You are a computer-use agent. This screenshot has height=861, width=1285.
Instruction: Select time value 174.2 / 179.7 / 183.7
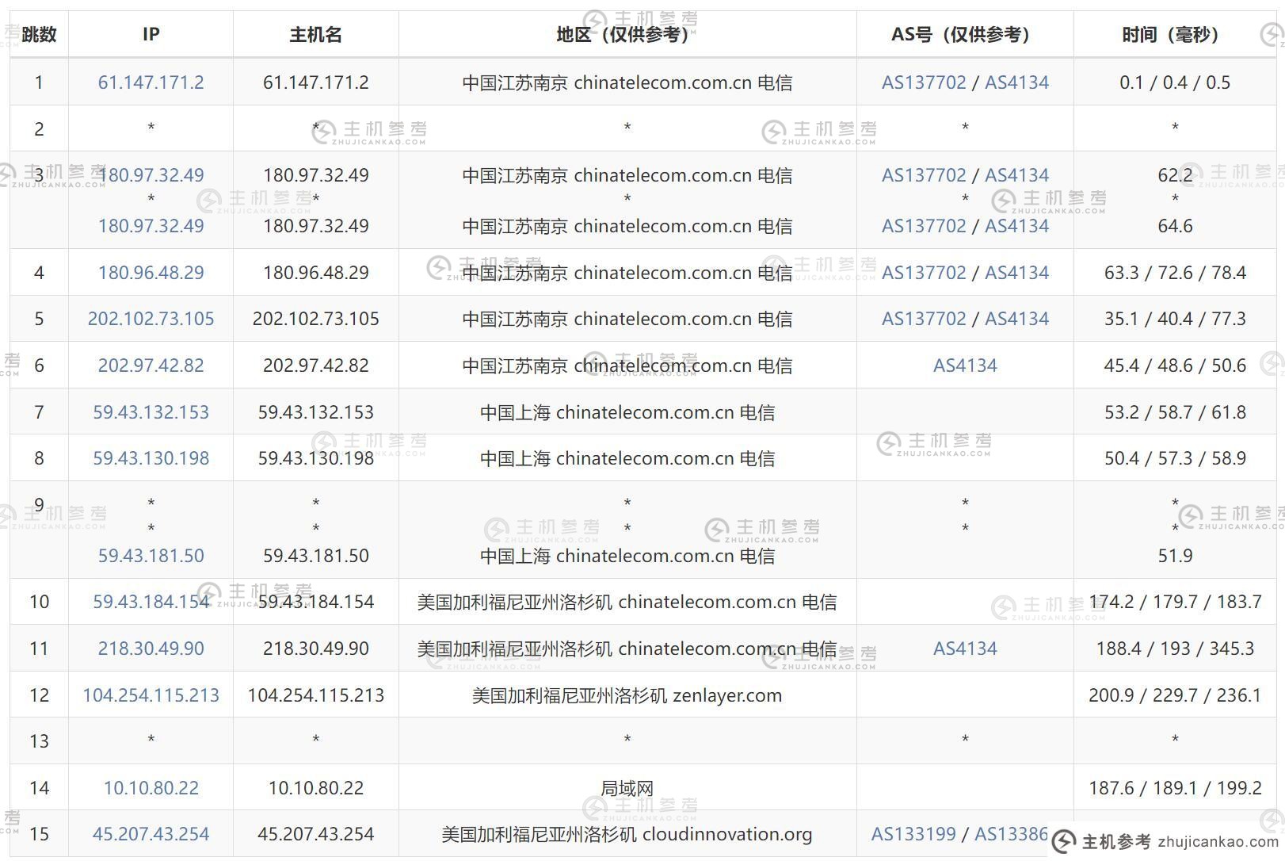1175,602
